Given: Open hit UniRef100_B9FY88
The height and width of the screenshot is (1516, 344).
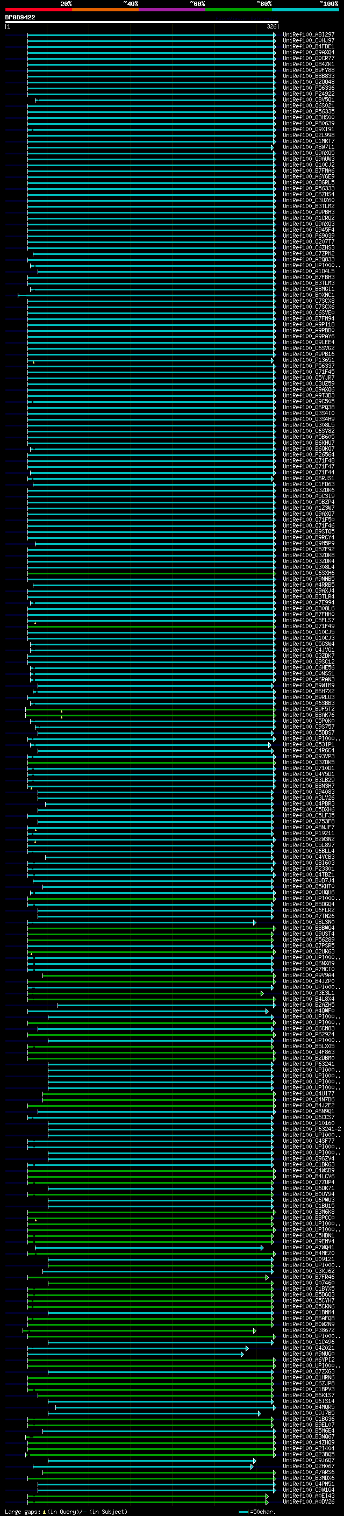Looking at the screenshot, I should [309, 70].
